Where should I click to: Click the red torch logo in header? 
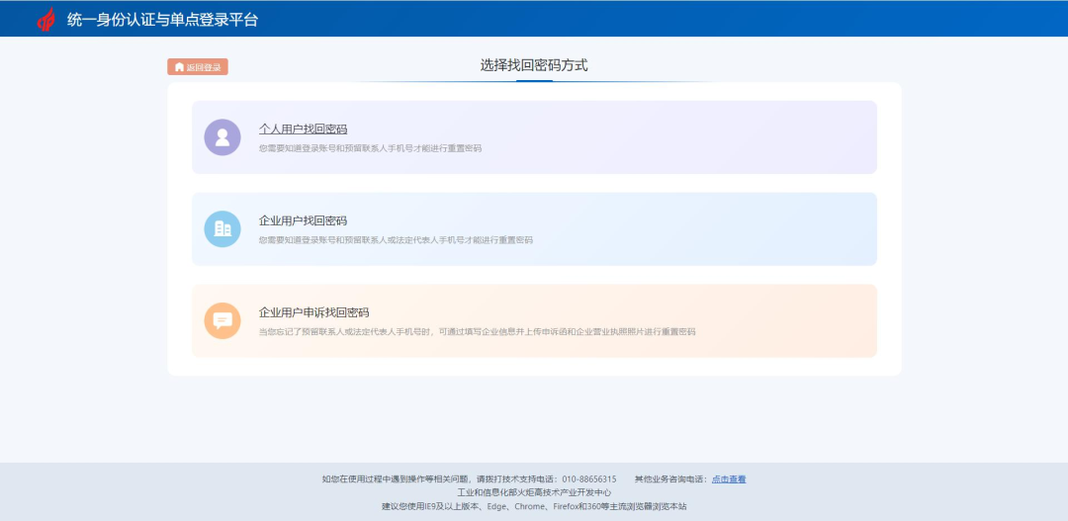click(x=46, y=19)
